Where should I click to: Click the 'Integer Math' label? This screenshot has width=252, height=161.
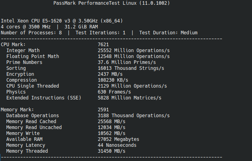click(x=23, y=51)
